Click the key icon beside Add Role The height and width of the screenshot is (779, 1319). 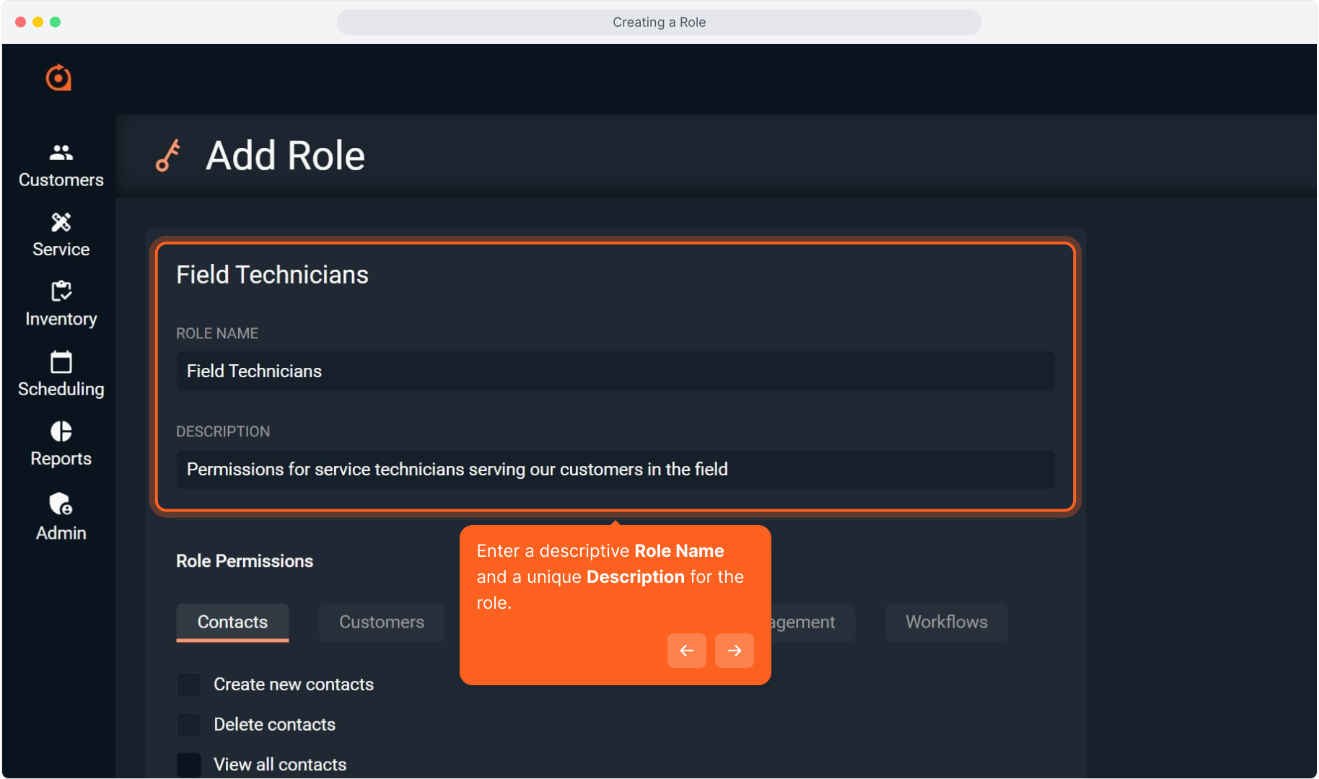168,156
